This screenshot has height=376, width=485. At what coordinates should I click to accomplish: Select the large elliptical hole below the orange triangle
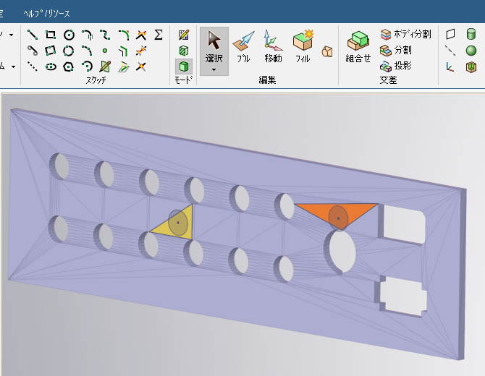tap(342, 252)
